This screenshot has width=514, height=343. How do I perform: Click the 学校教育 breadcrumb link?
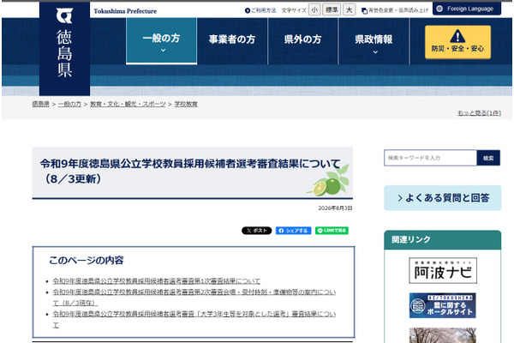point(186,104)
